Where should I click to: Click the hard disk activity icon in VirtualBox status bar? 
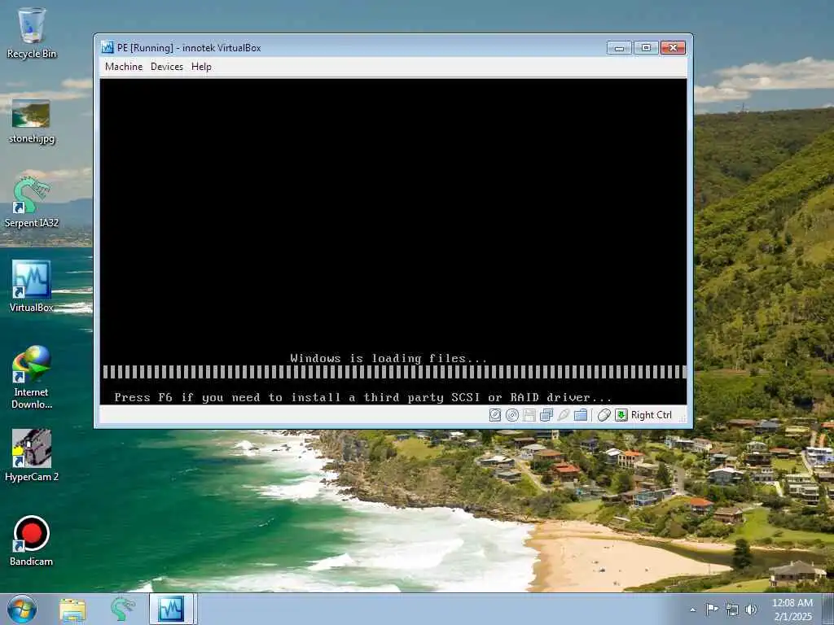494,415
